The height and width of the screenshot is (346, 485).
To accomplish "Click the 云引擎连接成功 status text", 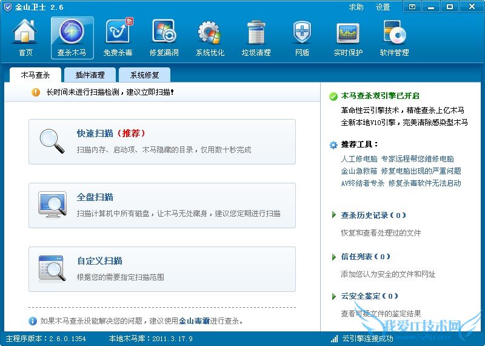I will pos(368,339).
